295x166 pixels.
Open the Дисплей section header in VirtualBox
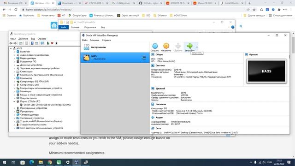click(160, 89)
